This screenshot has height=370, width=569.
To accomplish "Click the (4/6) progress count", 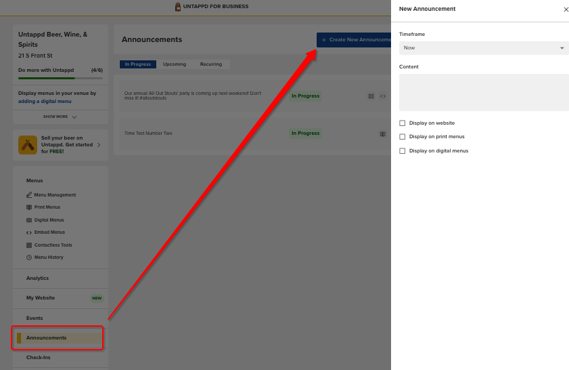I will coord(97,70).
